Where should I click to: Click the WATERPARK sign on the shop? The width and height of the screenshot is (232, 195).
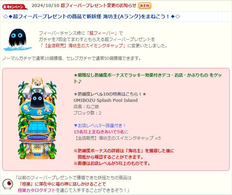pyautogui.click(x=37, y=138)
